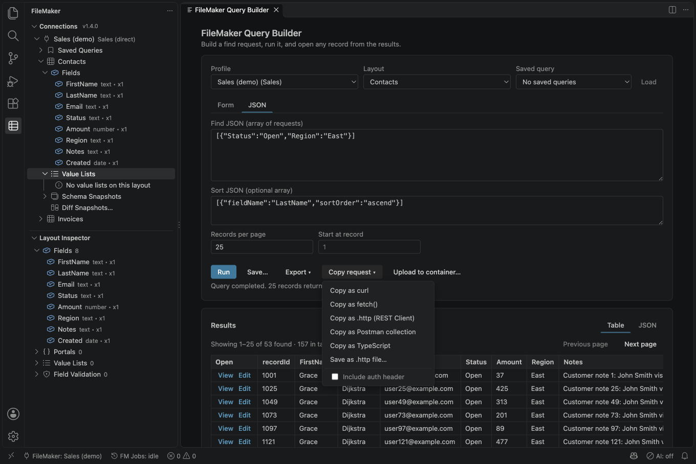Click Upload to container... button
Viewport: 696px width, 464px height.
427,272
